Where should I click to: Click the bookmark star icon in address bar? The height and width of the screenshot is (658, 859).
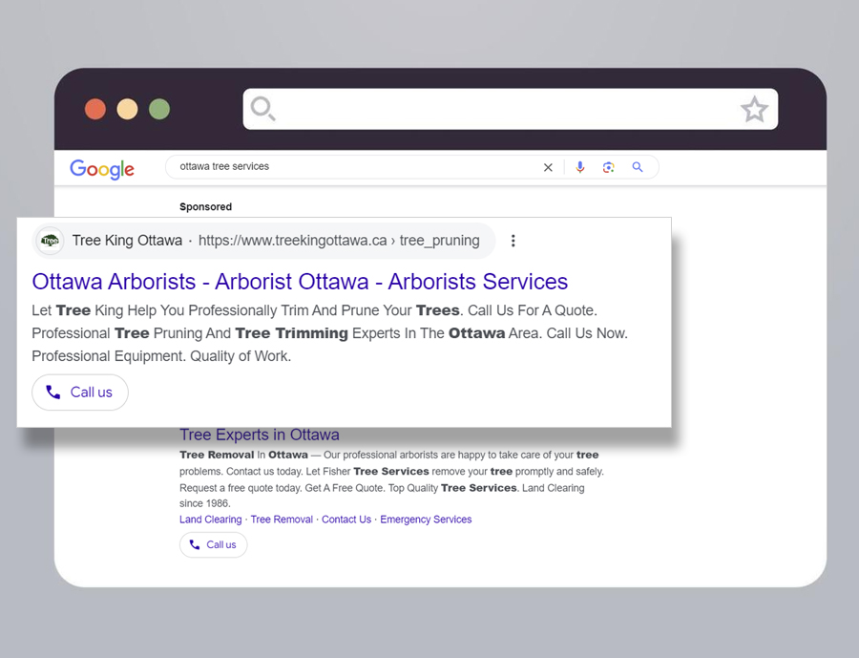[x=754, y=110]
